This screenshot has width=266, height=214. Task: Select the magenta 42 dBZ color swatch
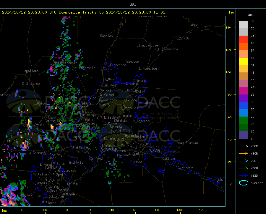244,91
